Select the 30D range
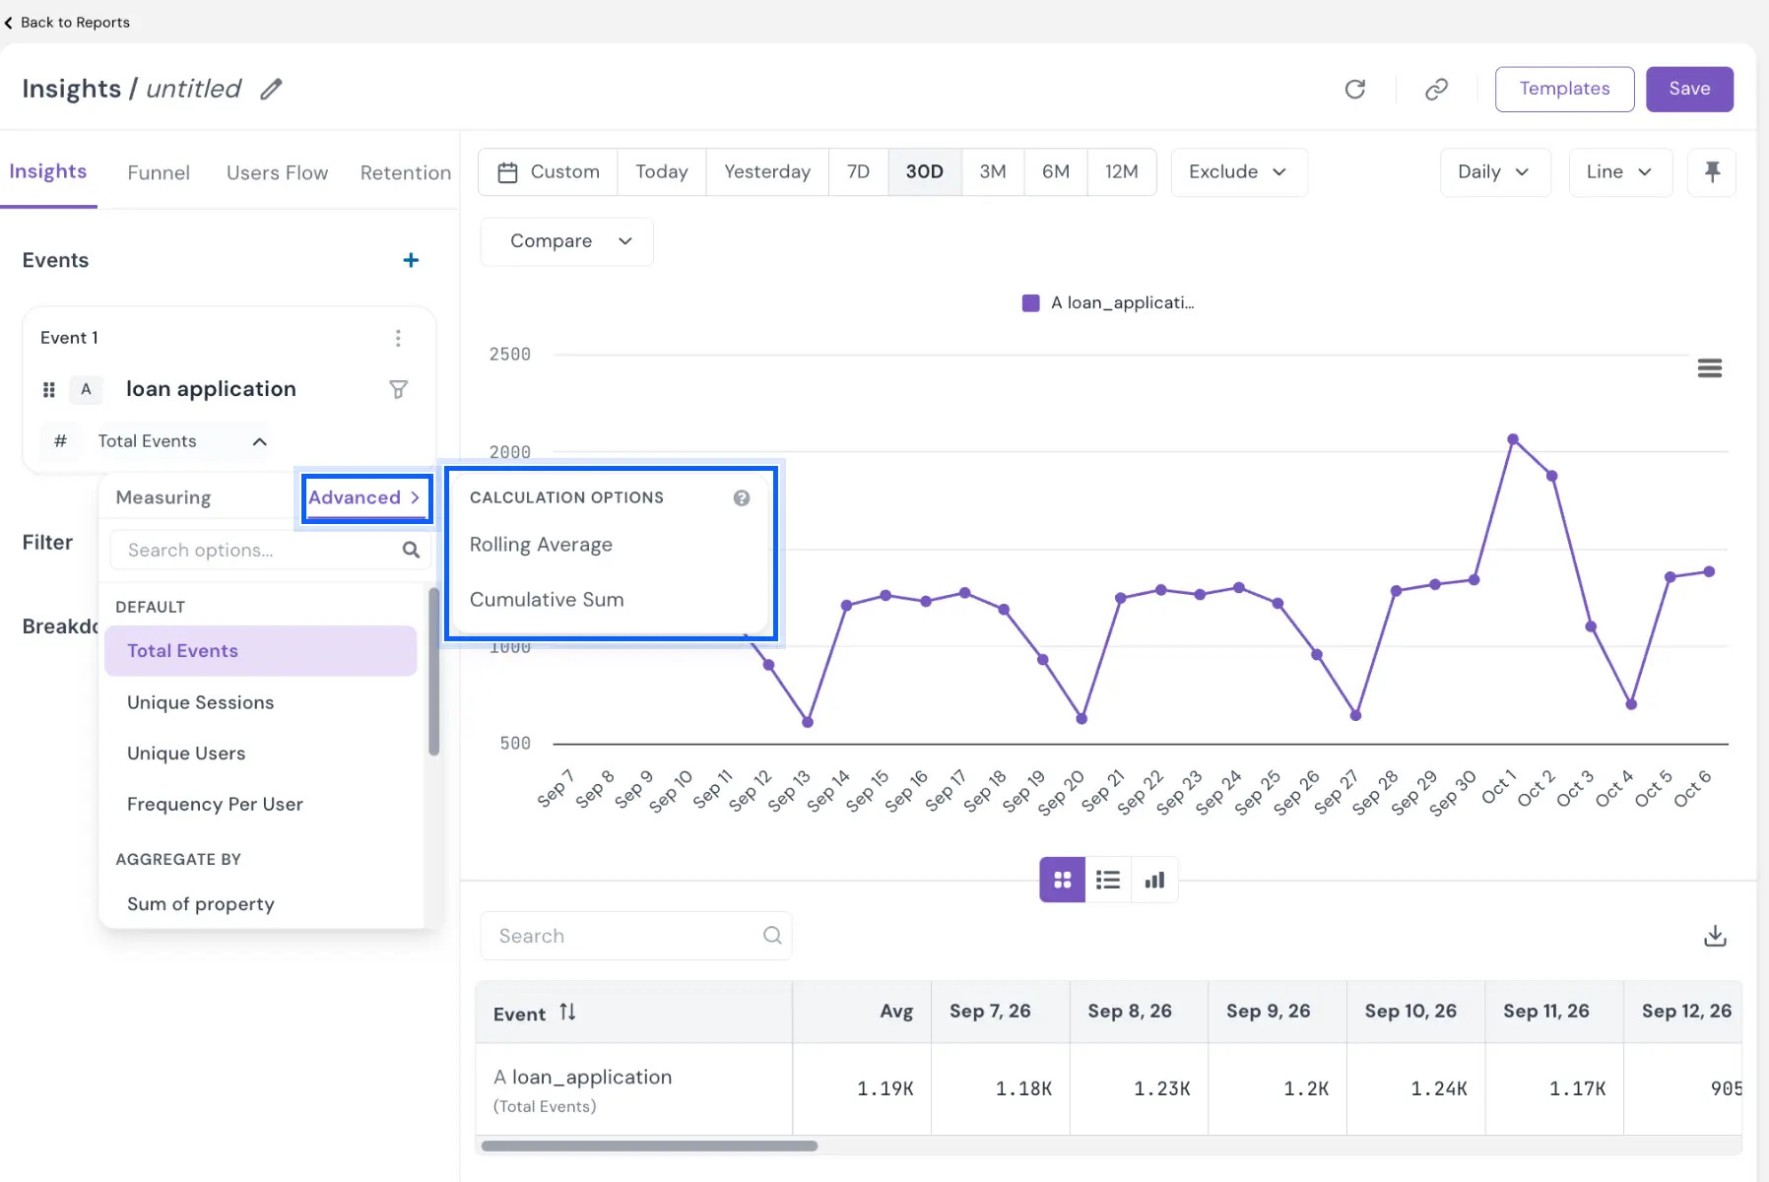This screenshot has height=1182, width=1769. tap(925, 172)
